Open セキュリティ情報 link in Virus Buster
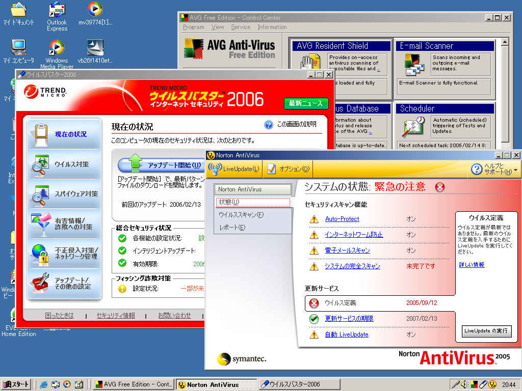Viewport: 522px width, 391px height. [x=116, y=316]
